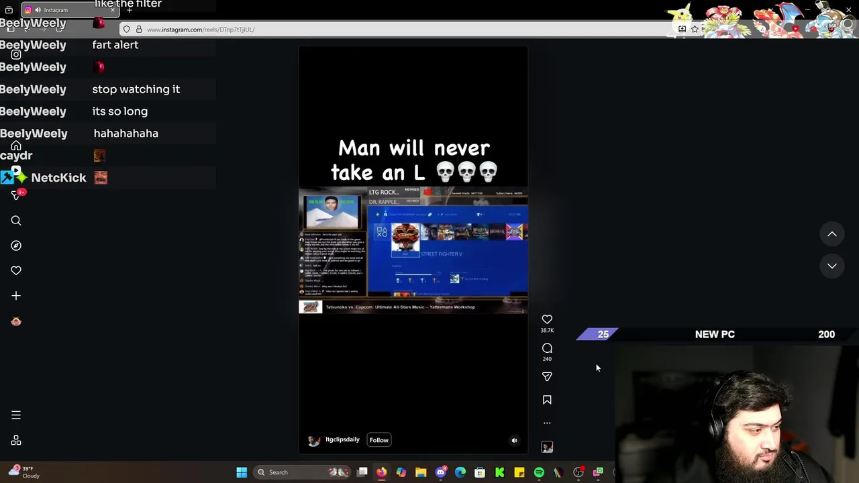Open Instagram Explore compass icon
This screenshot has width=859, height=483.
coord(16,246)
